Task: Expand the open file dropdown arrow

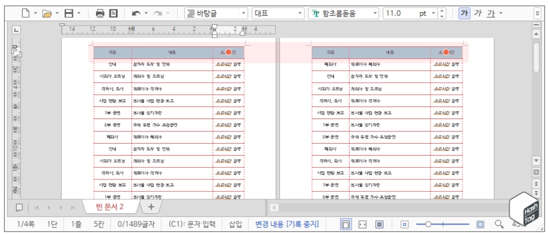Action: click(x=57, y=14)
